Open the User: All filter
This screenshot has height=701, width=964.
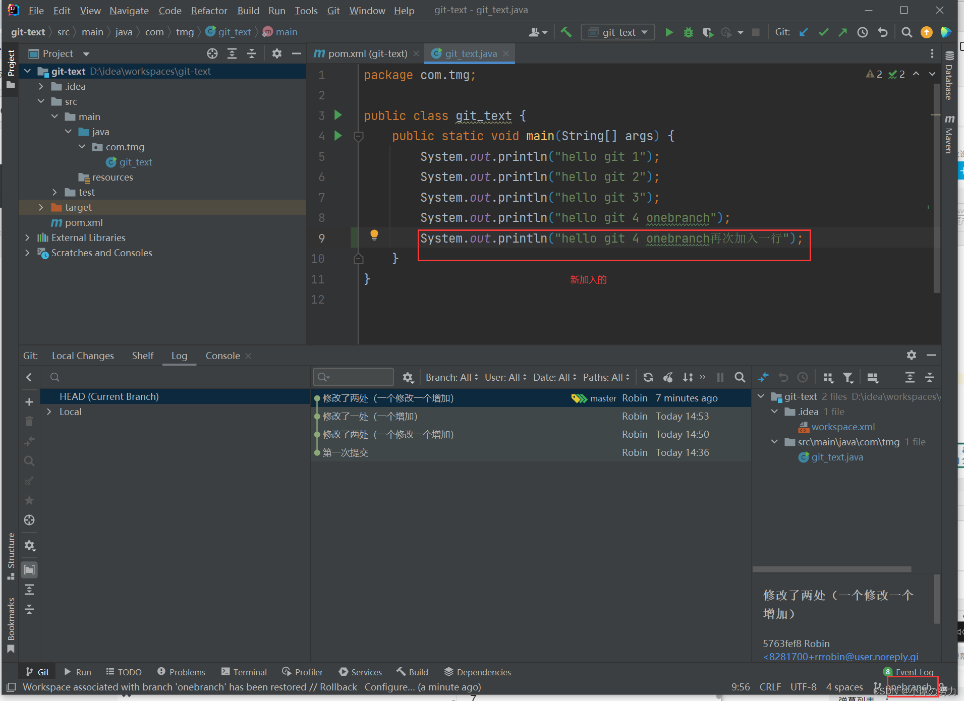[x=505, y=377]
